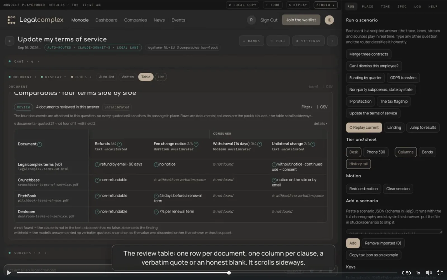Collapse the Document section toggle
This screenshot has width=447, height=280.
click(22, 77)
